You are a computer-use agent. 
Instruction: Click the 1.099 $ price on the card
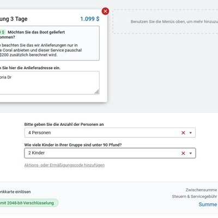(90, 19)
